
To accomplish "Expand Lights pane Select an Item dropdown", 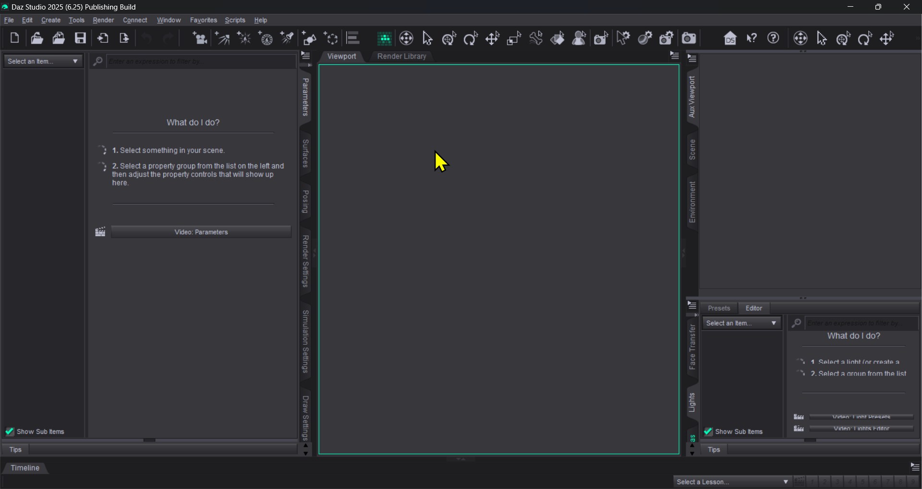I will coord(741,323).
